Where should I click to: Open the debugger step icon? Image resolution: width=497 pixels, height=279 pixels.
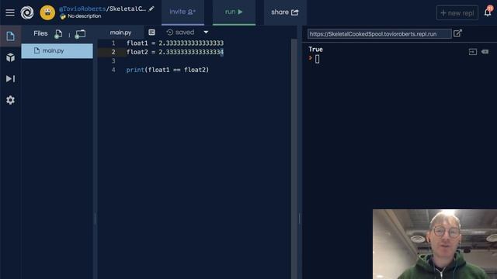(x=10, y=79)
